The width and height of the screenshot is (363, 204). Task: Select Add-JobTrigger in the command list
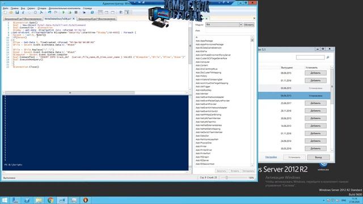[x=203, y=87]
